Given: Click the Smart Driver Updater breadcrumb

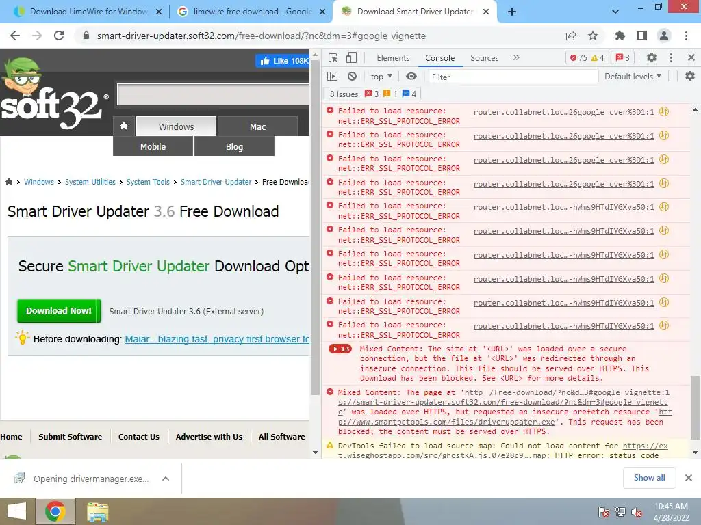Looking at the screenshot, I should (216, 182).
